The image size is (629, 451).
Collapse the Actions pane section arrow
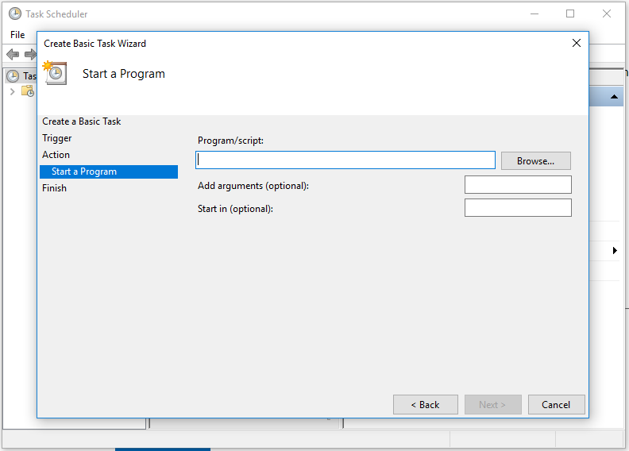coord(614,97)
